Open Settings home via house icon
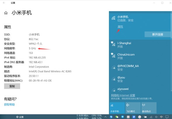Image resolution: width=172 pixels, height=119 pixels. (x=6, y=13)
